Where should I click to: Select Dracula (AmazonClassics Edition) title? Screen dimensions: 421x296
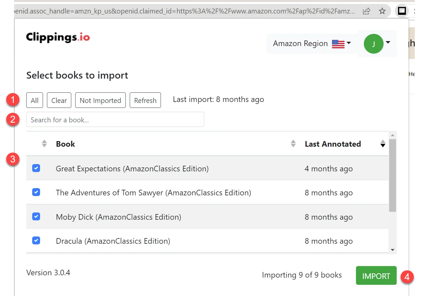[113, 241]
